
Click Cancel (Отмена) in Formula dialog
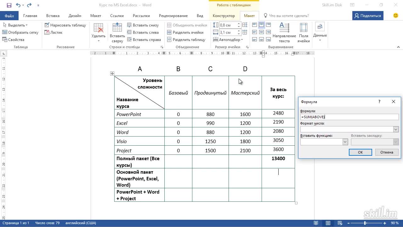click(x=387, y=152)
